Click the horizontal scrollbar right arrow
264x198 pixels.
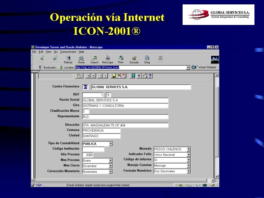click(x=213, y=180)
